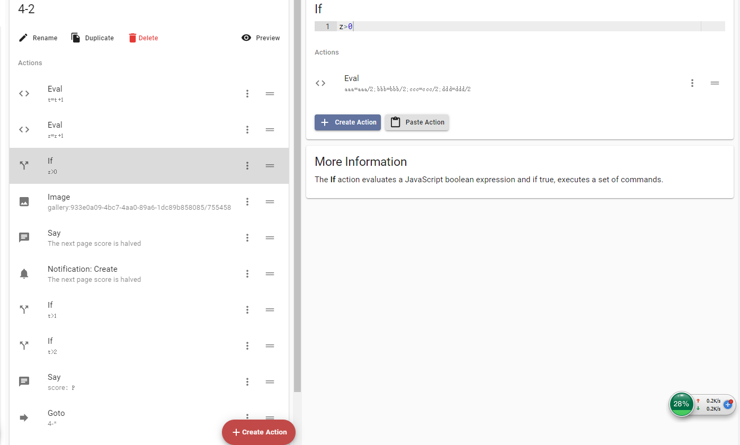The image size is (740, 445).
Task: Open three-dot menu for Notification: Create
Action: pyautogui.click(x=247, y=274)
